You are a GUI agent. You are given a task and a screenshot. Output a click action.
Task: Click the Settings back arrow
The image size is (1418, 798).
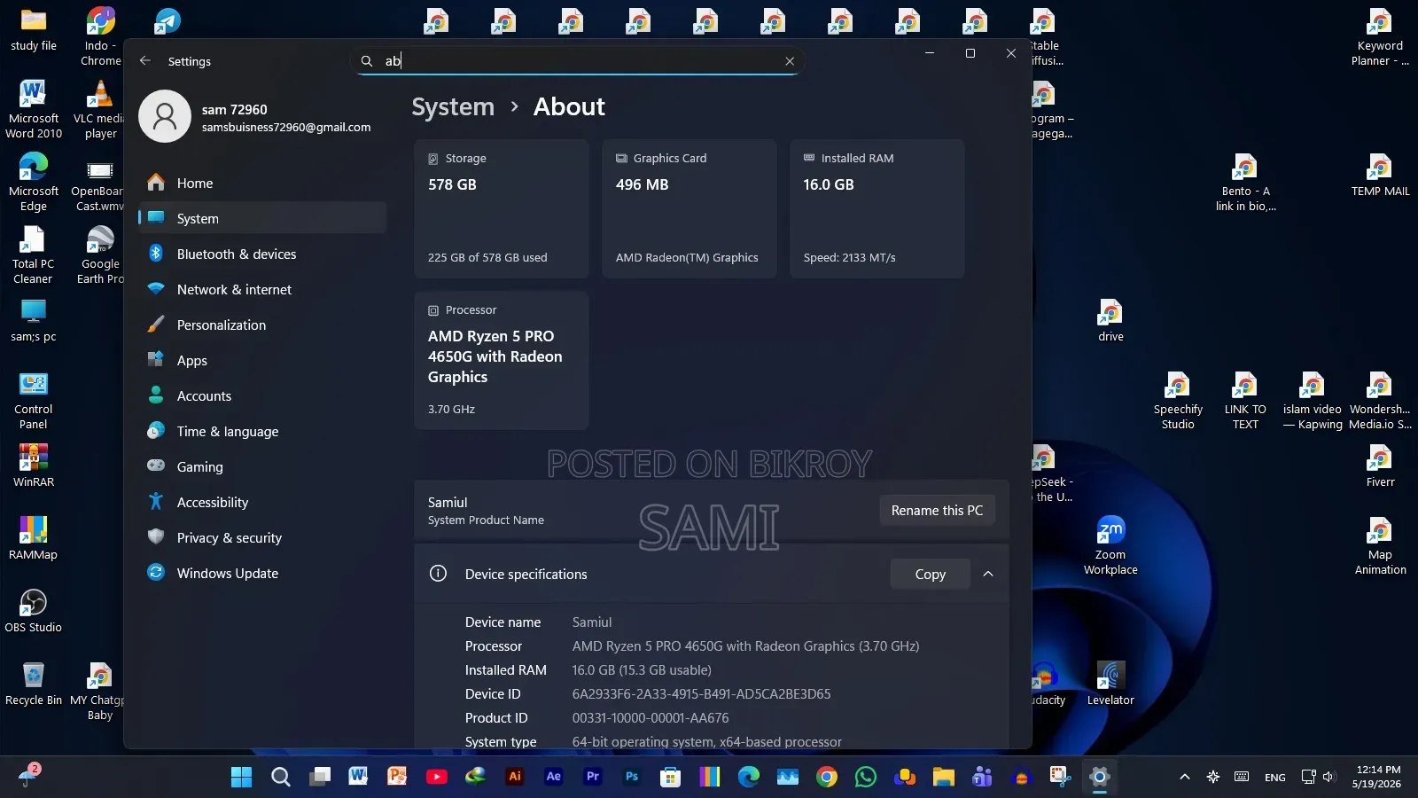(145, 60)
